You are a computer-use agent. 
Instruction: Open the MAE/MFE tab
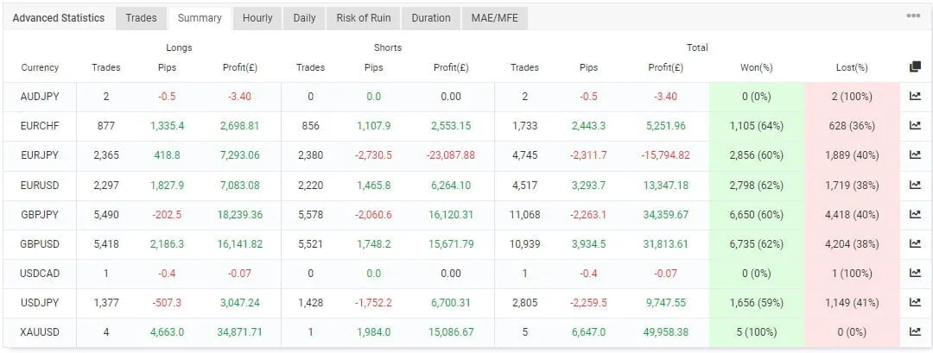click(x=494, y=18)
